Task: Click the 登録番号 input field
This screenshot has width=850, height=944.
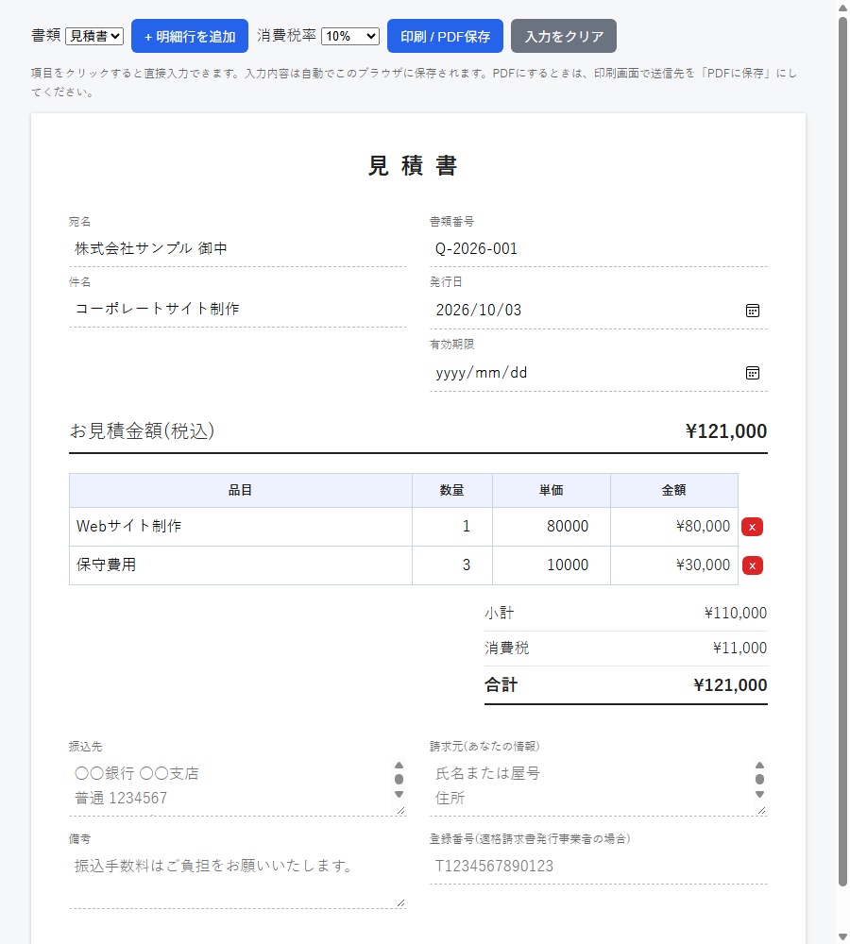Action: pyautogui.click(x=599, y=867)
